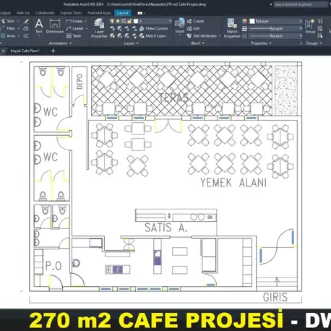This screenshot has height=331, width=331.
Task: Click Create block
Action: point(196,21)
